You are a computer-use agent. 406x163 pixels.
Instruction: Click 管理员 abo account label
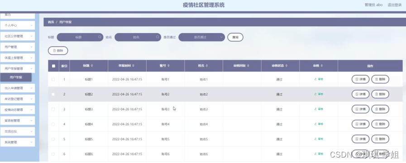[x=373, y=5]
